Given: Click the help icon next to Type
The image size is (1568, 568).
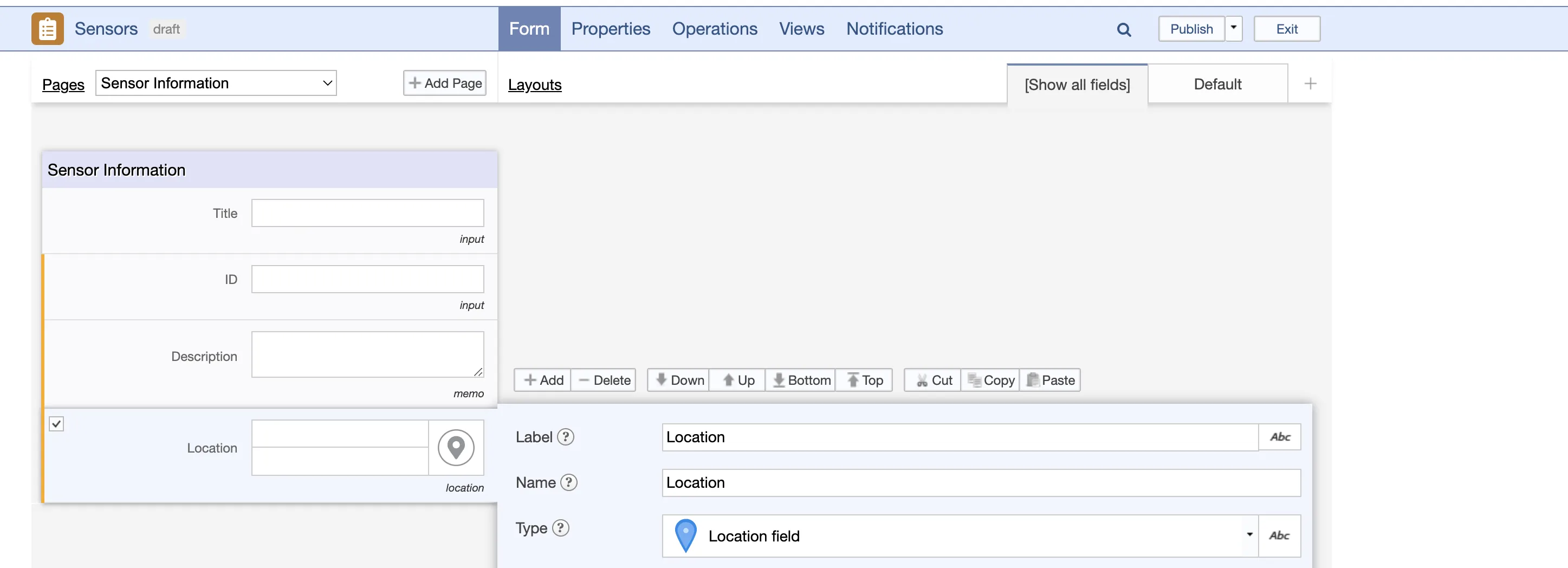Looking at the screenshot, I should (561, 528).
